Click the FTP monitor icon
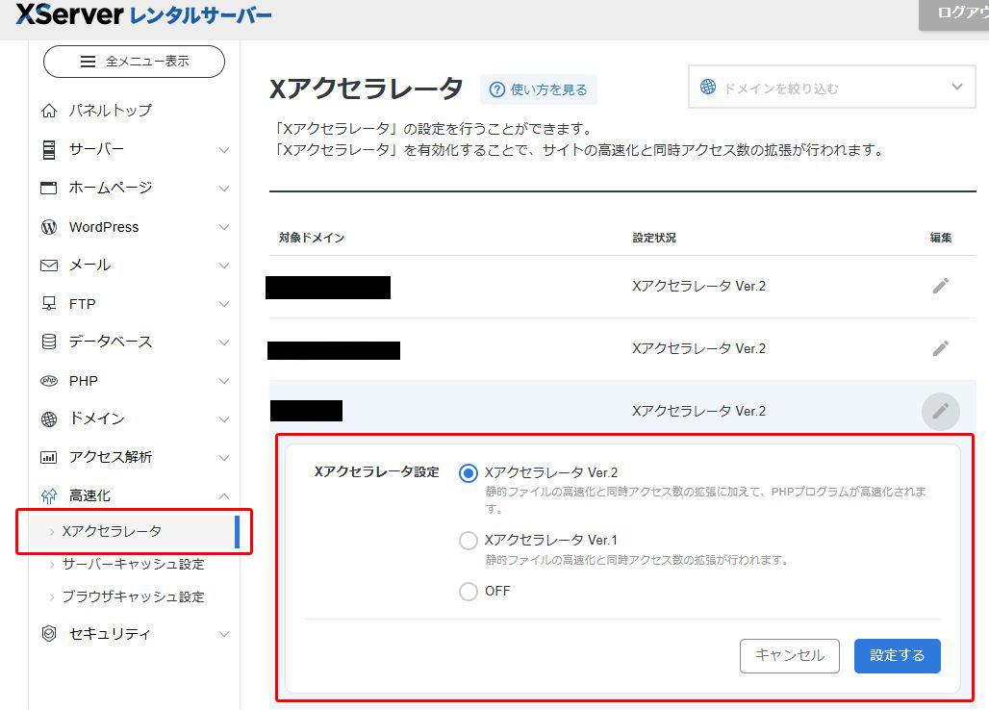This screenshot has width=989, height=710. tap(48, 304)
